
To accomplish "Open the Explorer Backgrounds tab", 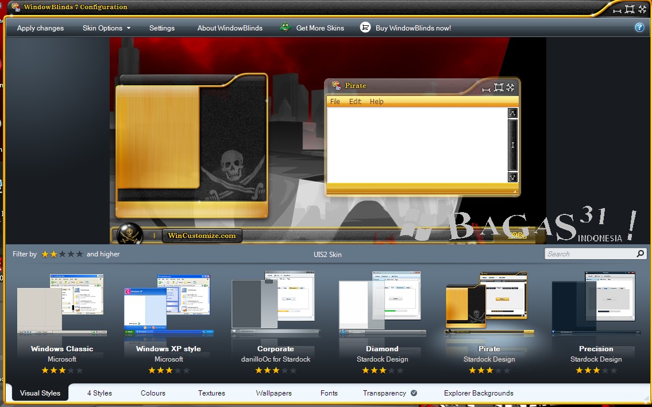I will coord(477,393).
